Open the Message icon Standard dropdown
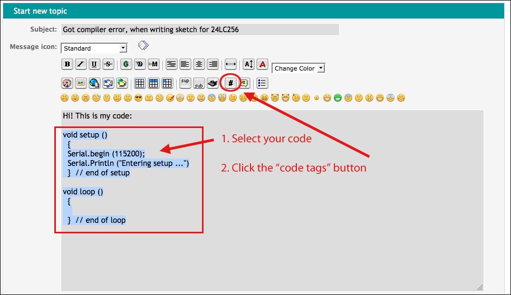 tap(94, 48)
